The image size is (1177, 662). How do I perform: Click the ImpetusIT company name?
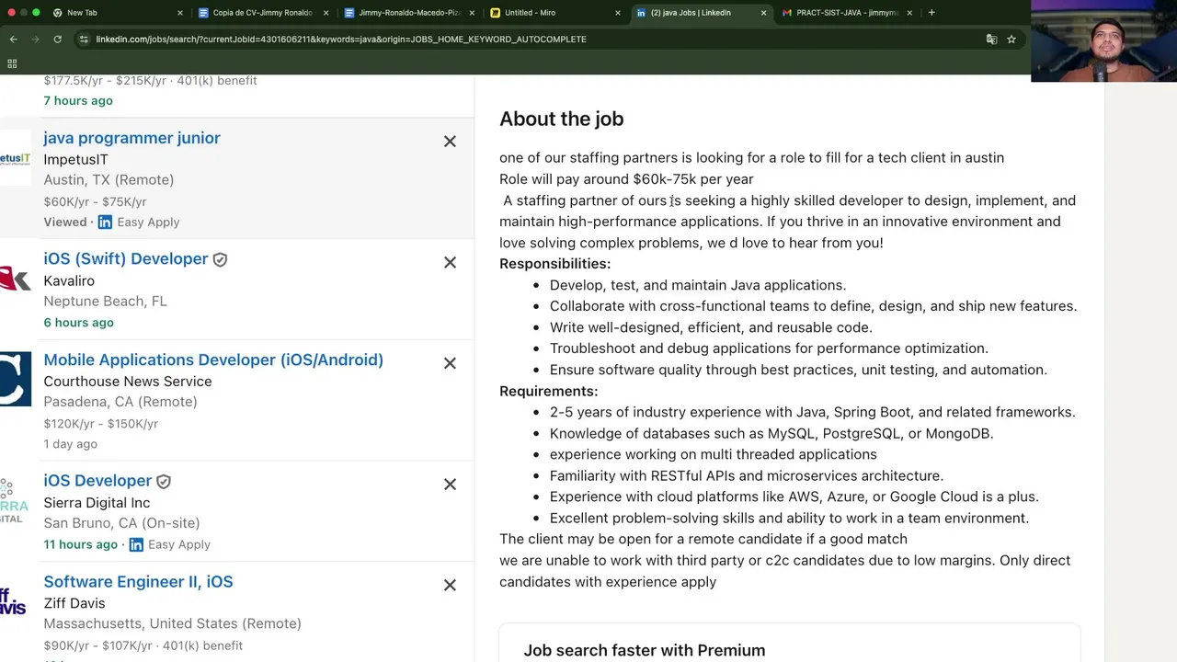75,160
